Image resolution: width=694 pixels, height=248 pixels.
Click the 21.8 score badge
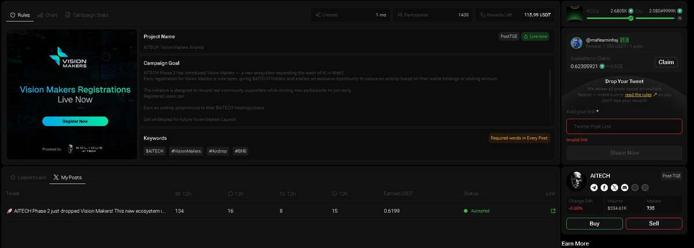click(624, 40)
